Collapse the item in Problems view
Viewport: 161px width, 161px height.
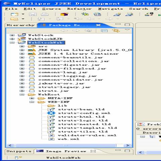pyautogui.click(x=143, y=137)
